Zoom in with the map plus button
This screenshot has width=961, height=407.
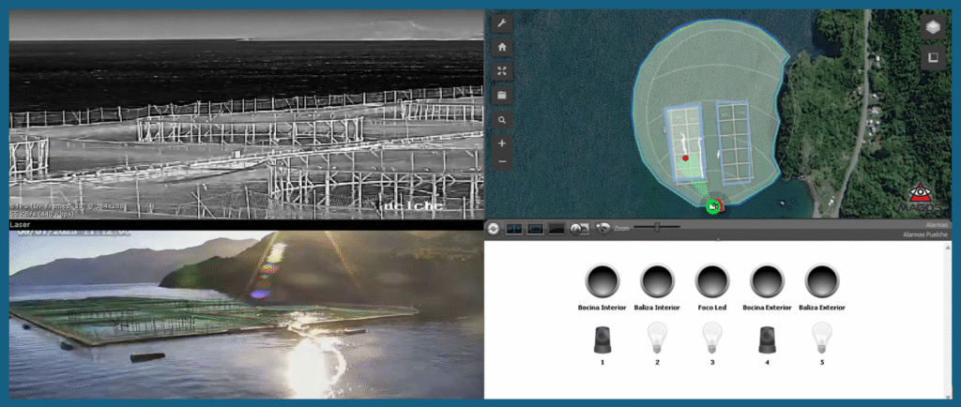coord(502,143)
